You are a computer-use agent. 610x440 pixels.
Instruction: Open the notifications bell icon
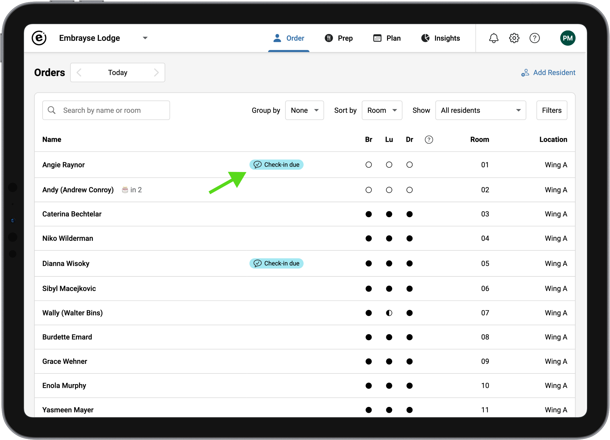click(494, 38)
